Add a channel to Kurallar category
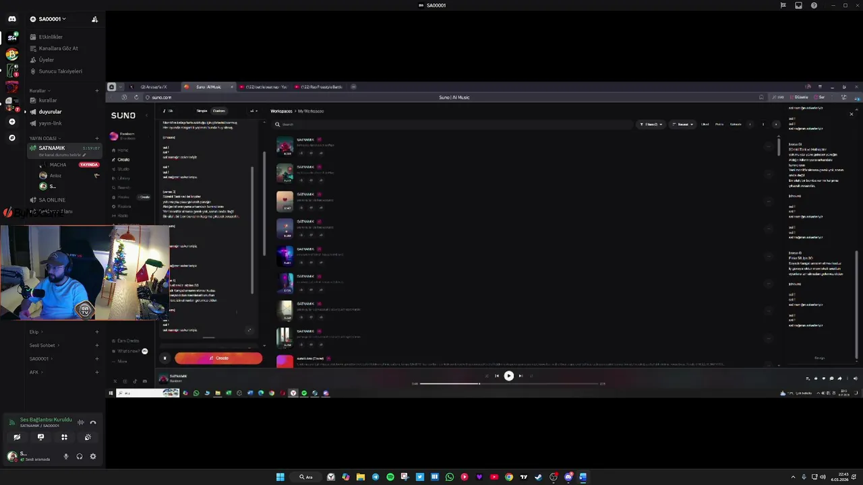This screenshot has height=485, width=863. (97, 90)
